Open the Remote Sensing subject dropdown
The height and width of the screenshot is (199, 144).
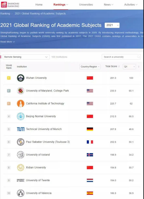(26, 57)
